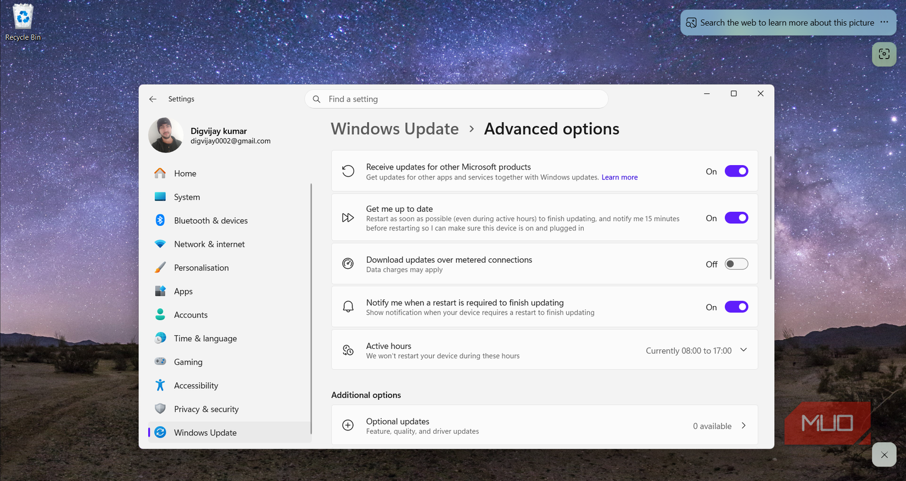Disable the Get me up to date switch
The width and height of the screenshot is (906, 481).
(736, 218)
